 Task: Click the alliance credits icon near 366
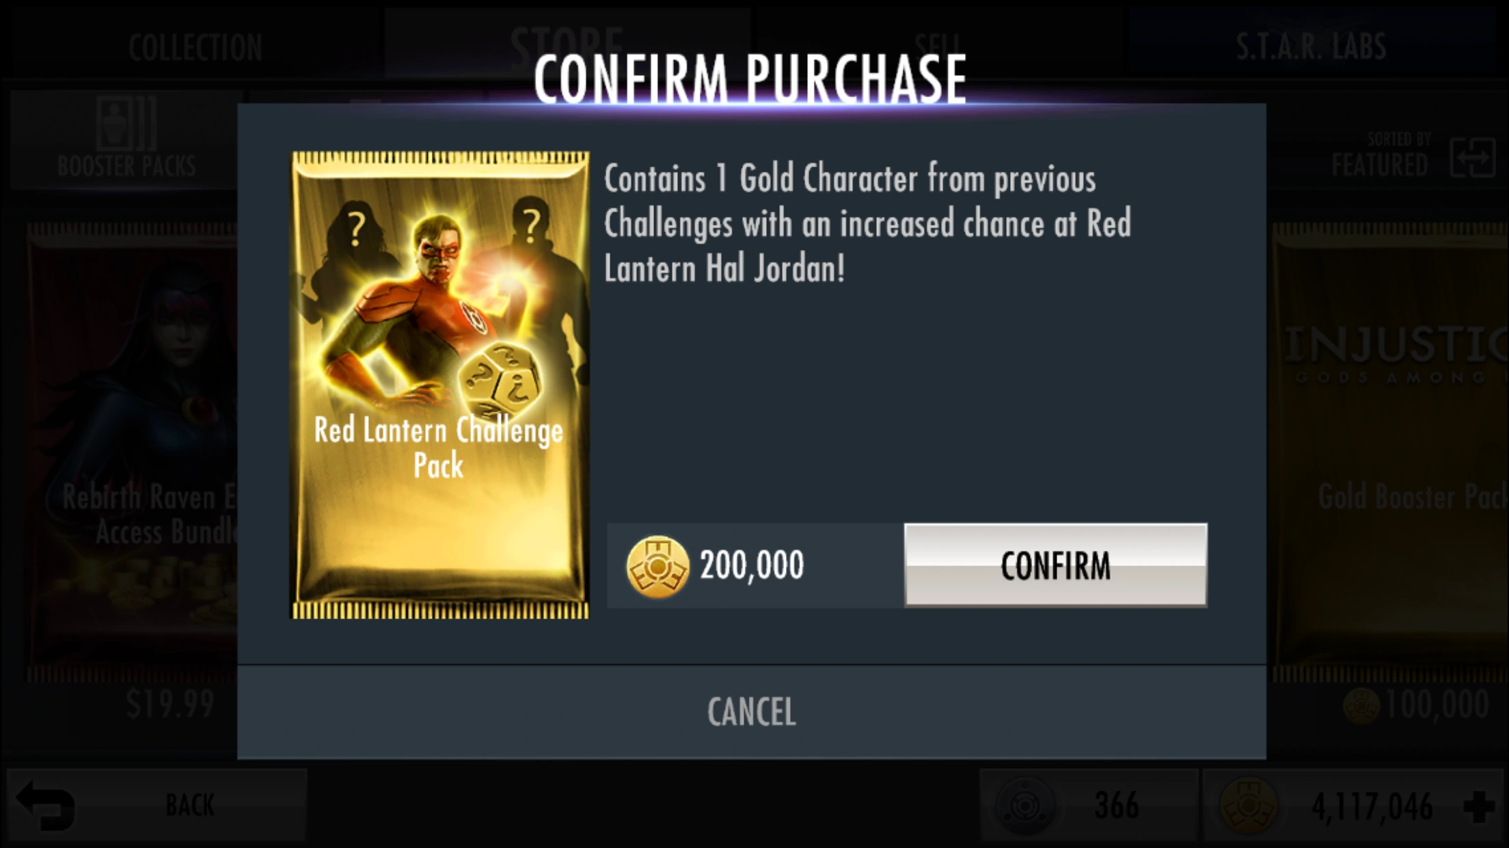1025,806
